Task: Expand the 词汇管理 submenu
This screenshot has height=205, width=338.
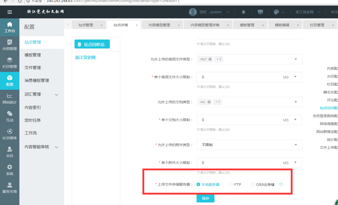Action: 42,94
